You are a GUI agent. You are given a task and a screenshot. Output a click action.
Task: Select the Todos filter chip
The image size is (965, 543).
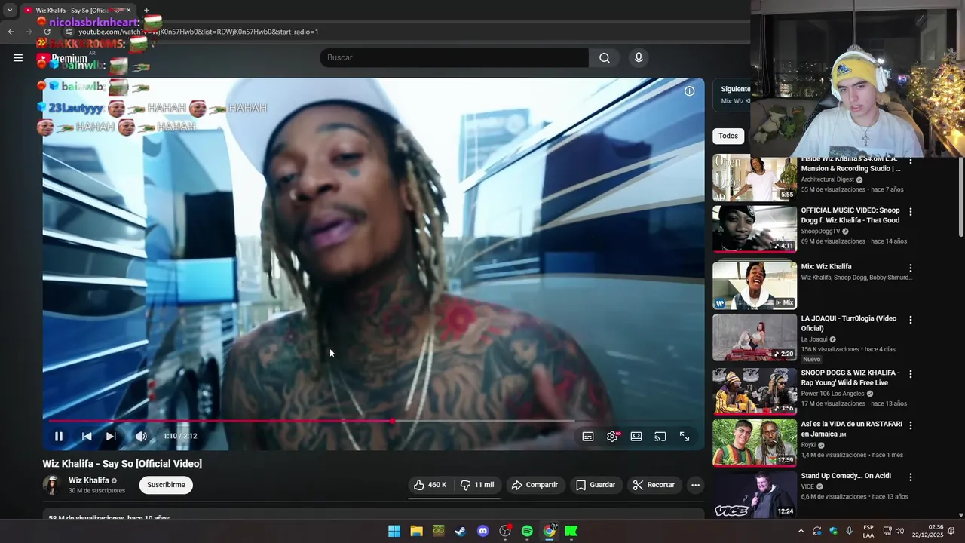click(x=728, y=136)
